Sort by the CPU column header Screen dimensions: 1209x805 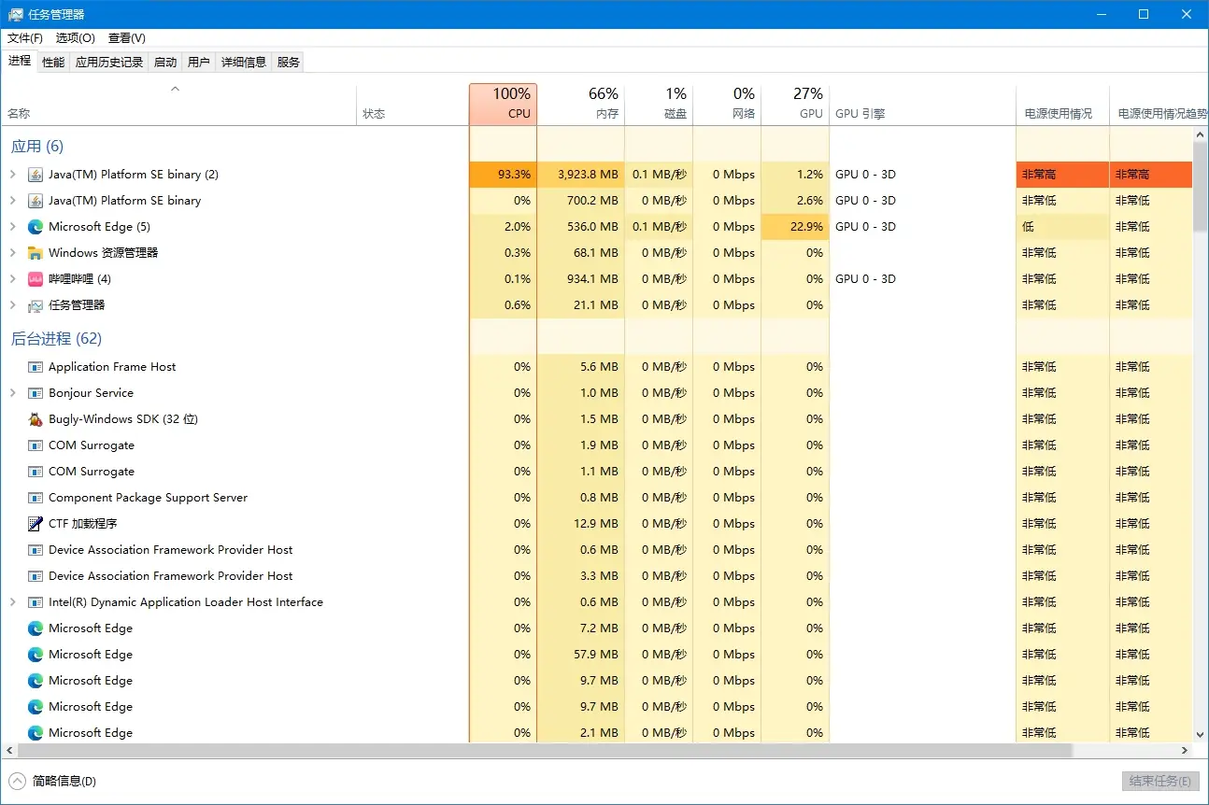pyautogui.click(x=503, y=104)
